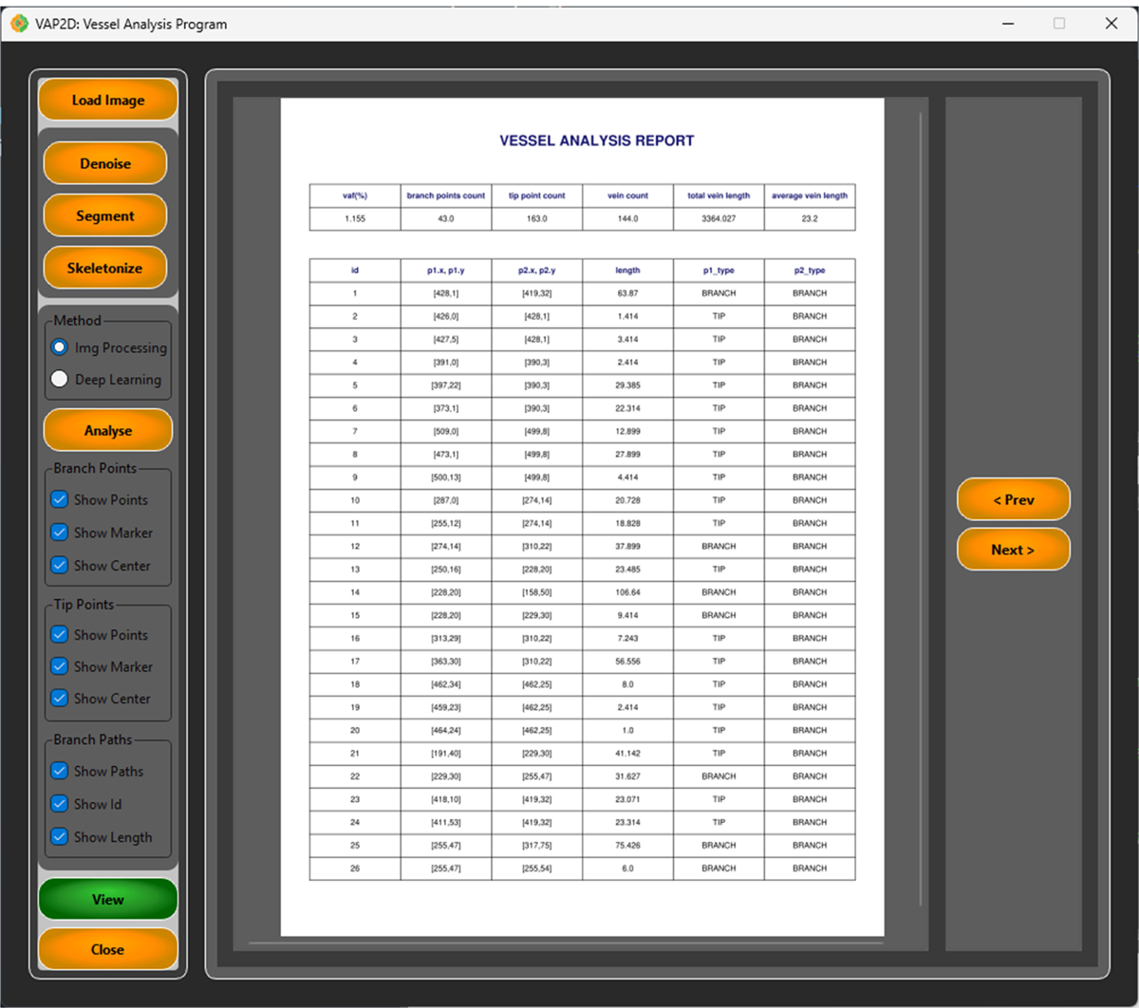
Task: Click the vaf(%) value 1.155
Action: 355,218
